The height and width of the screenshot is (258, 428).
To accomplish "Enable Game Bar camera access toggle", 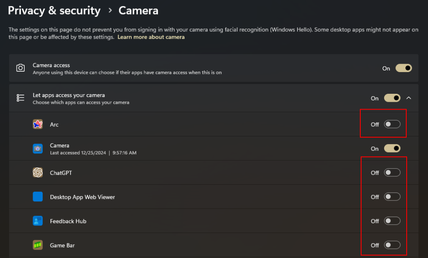I will point(392,245).
